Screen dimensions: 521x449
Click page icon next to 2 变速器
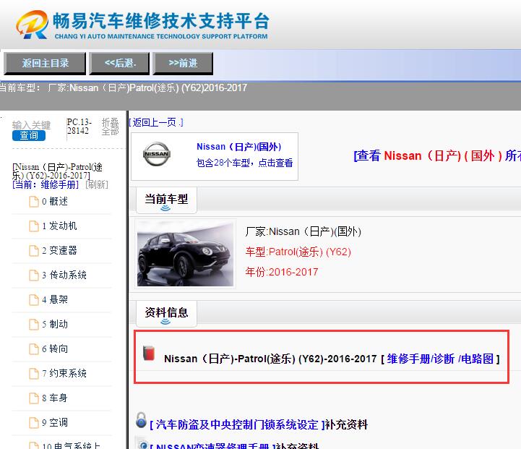pyautogui.click(x=34, y=251)
